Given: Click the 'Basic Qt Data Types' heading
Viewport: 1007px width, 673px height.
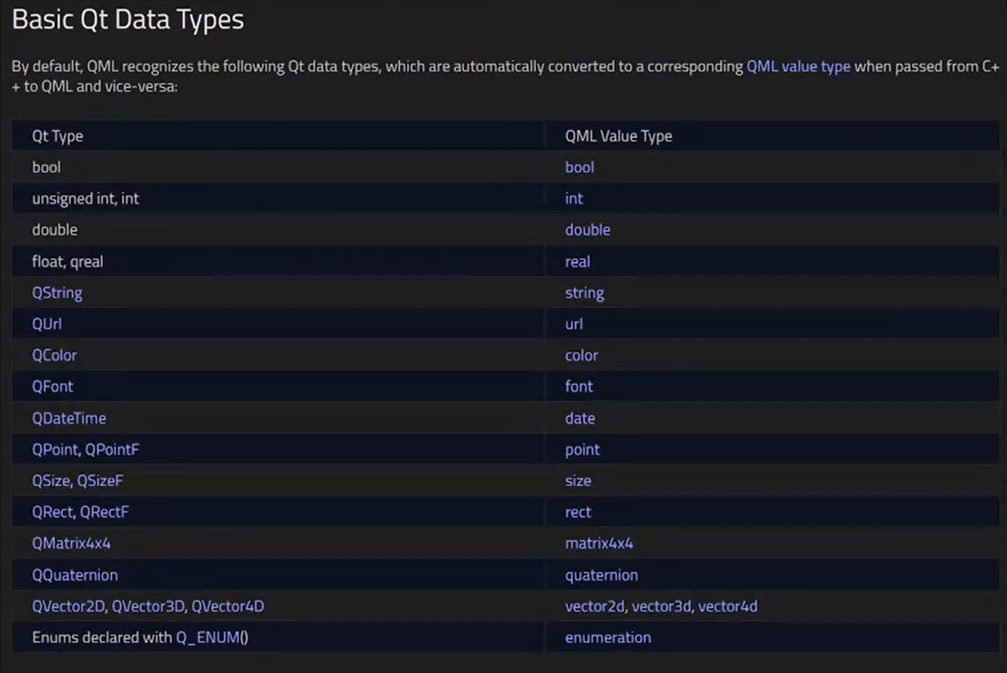Looking at the screenshot, I should point(128,19).
